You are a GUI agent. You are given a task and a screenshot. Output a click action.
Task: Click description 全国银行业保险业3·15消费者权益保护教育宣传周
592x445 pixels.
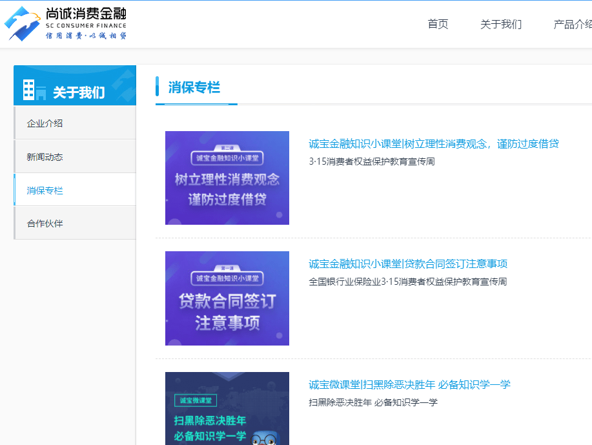coord(408,282)
